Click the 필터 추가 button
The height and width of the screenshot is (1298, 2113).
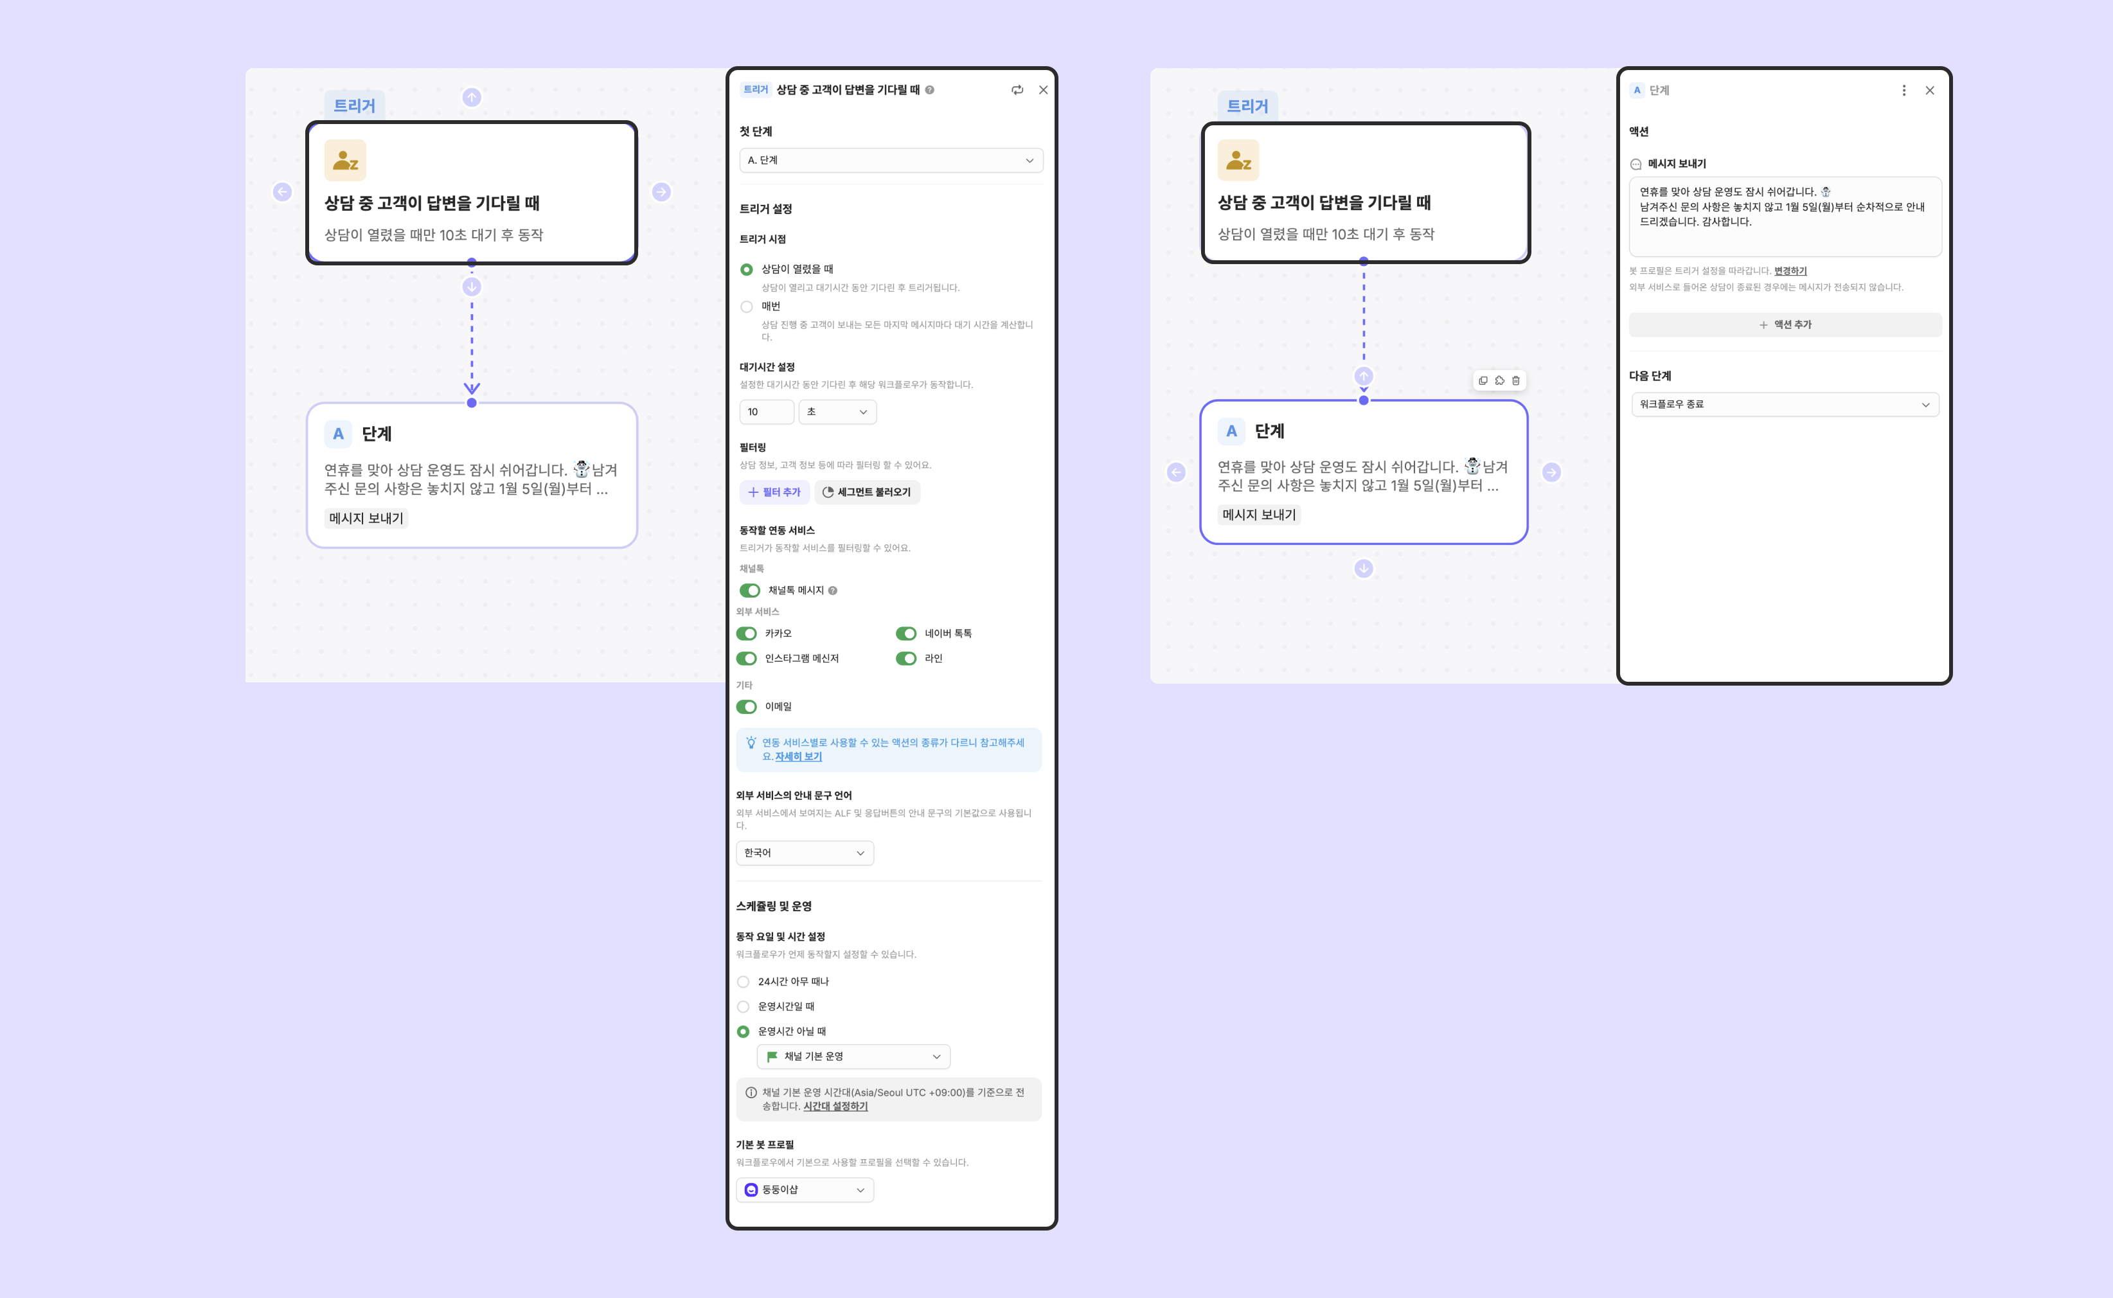point(774,492)
